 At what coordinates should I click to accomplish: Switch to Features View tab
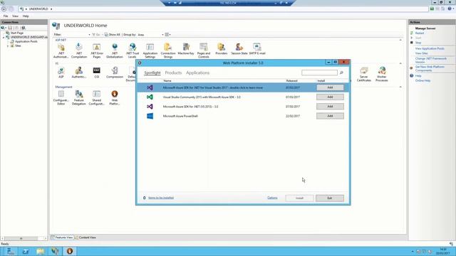coord(62,238)
